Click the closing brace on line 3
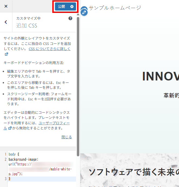Screen dimensions: 179x187 pyautogui.click(x=9, y=179)
